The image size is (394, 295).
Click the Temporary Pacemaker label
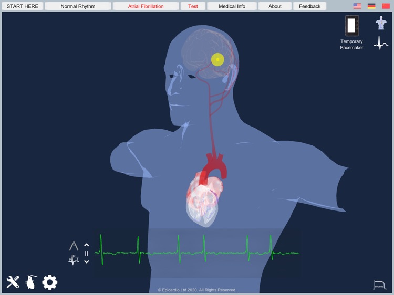pyautogui.click(x=351, y=45)
